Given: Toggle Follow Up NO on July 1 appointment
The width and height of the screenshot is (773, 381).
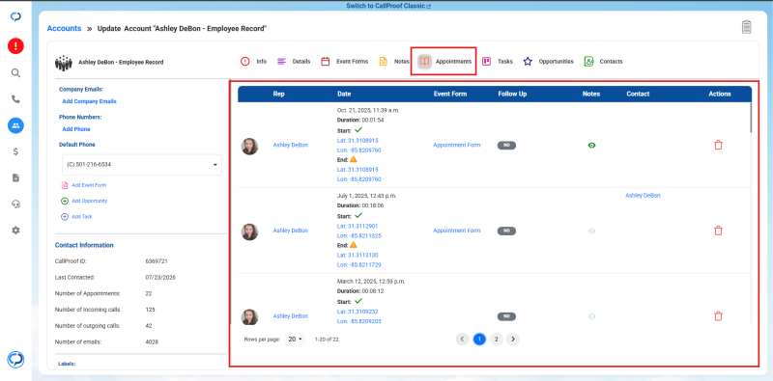Looking at the screenshot, I should click(x=506, y=231).
